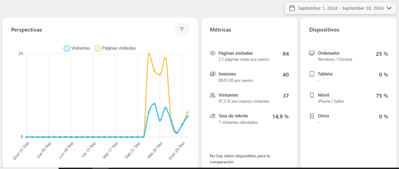Click the Móvil 75 % device row

tap(348, 98)
